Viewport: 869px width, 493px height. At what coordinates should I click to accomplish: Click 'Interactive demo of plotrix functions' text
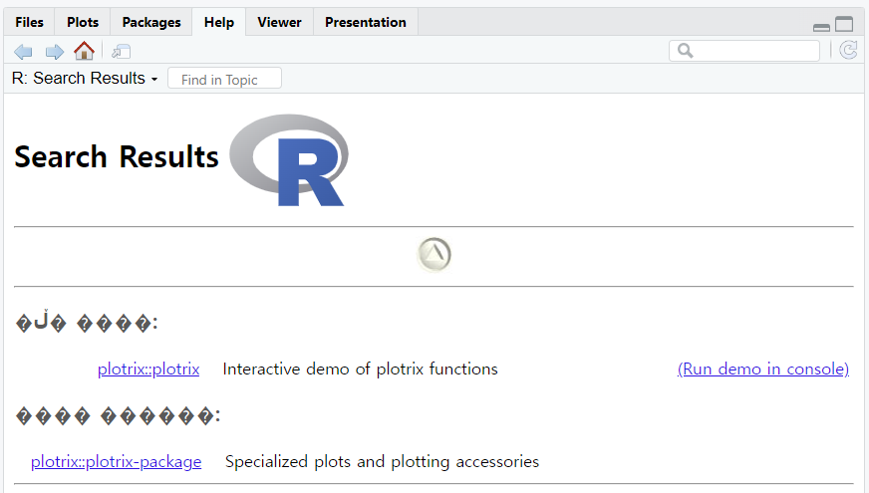point(360,369)
